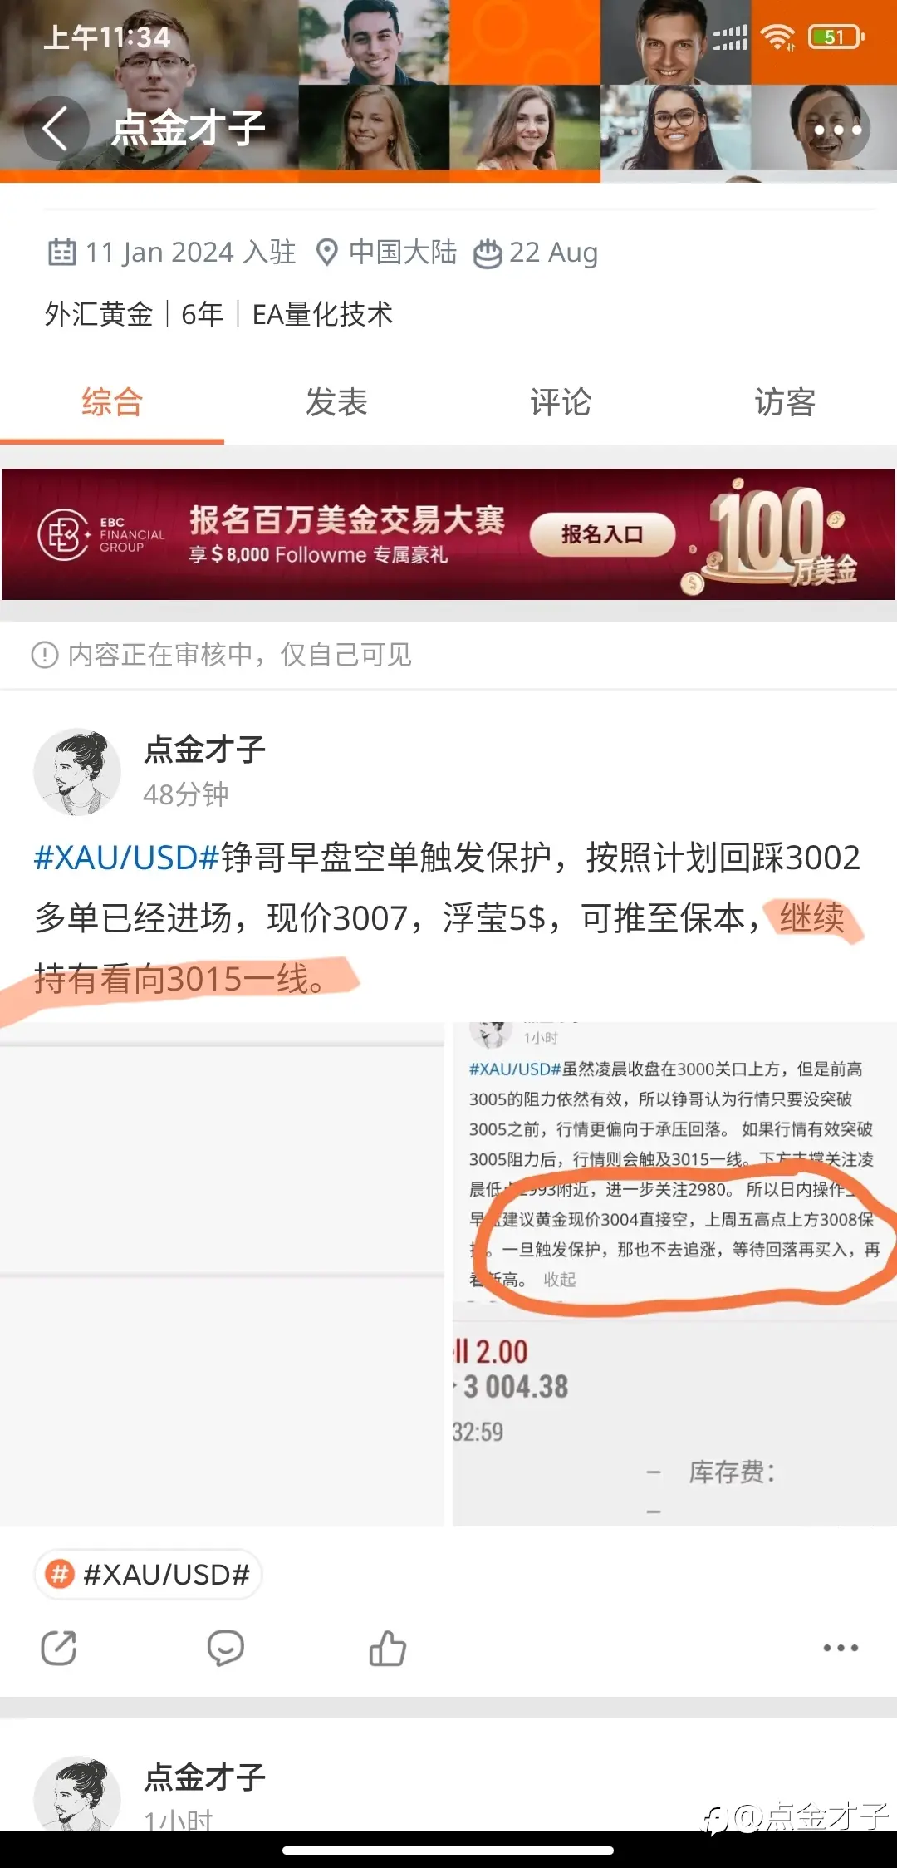This screenshot has height=1868, width=897.
Task: Tap the back arrow beside 点金才子
Action: (56, 129)
